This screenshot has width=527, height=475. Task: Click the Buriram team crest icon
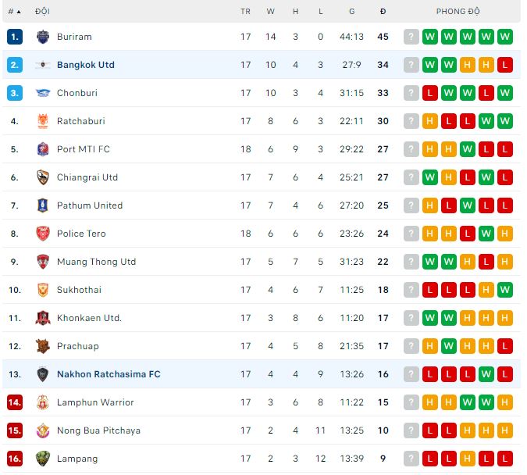click(43, 37)
